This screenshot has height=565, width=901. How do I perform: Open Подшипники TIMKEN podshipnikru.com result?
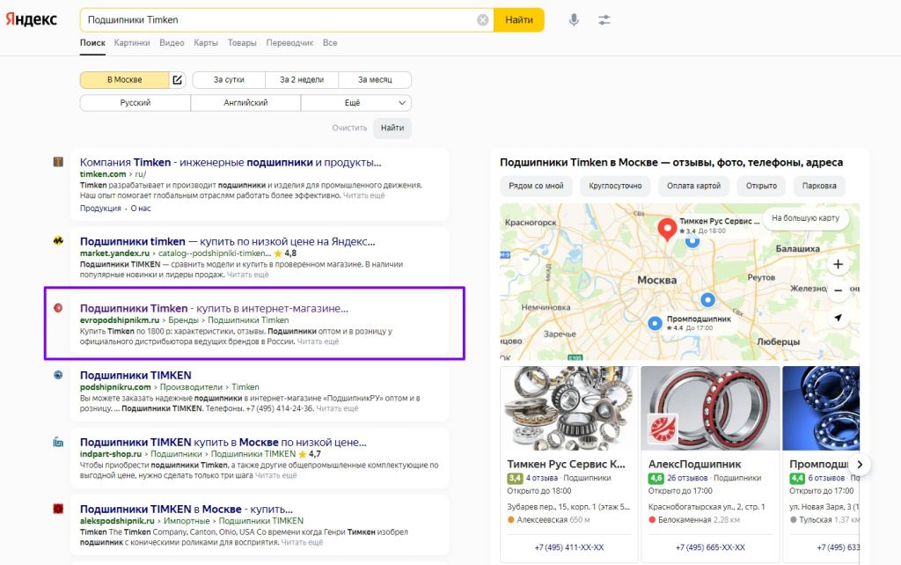point(136,375)
